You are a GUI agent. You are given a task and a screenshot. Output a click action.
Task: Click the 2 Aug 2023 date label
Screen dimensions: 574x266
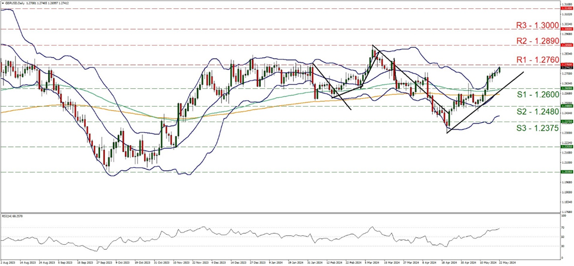coord(7,262)
